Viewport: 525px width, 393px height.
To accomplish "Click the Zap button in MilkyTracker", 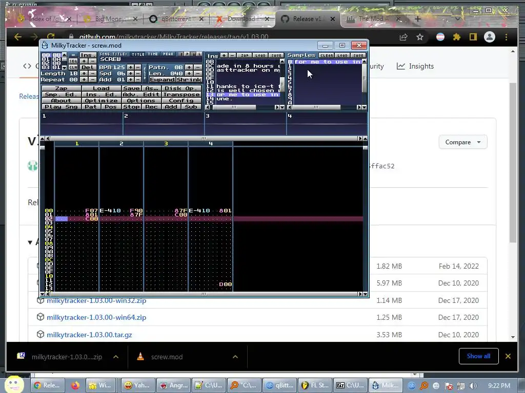I will (62, 88).
